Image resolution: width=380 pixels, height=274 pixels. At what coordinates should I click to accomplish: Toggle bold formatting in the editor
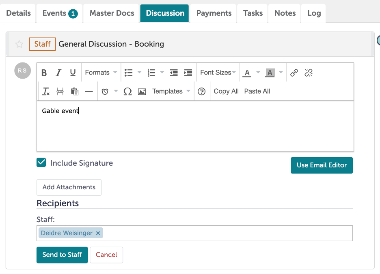coord(44,73)
